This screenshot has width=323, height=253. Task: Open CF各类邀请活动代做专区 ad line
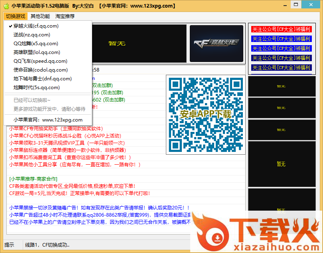[x=72, y=186]
